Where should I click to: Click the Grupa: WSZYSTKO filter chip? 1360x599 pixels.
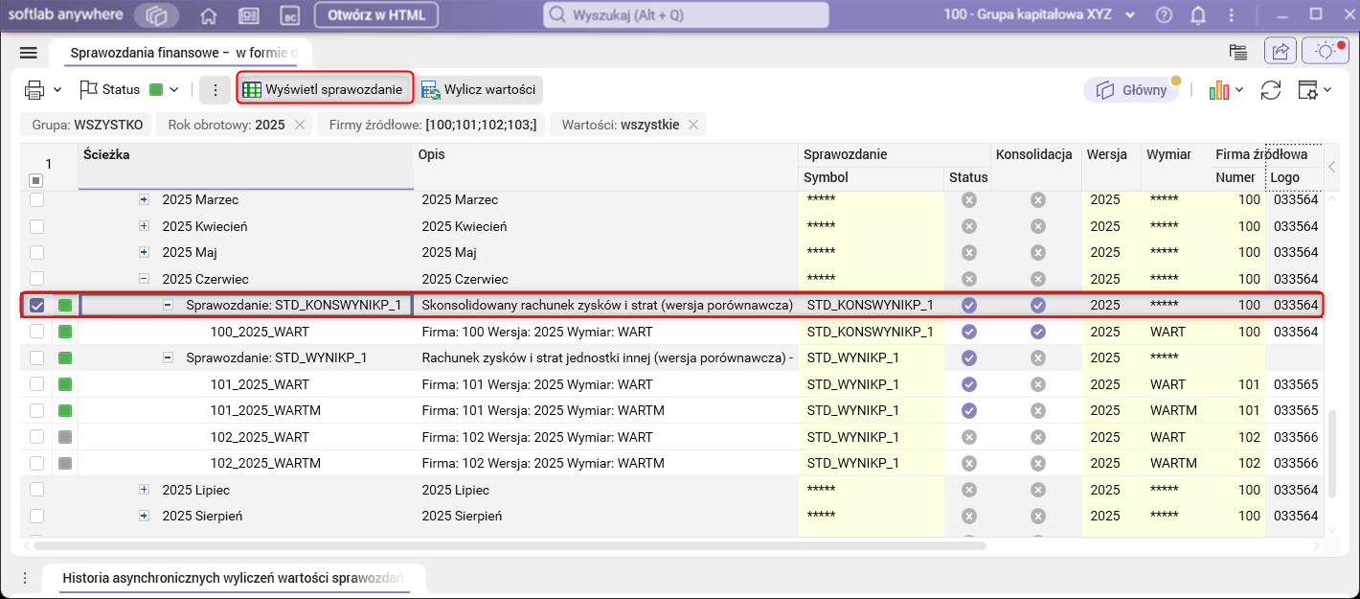(x=87, y=125)
